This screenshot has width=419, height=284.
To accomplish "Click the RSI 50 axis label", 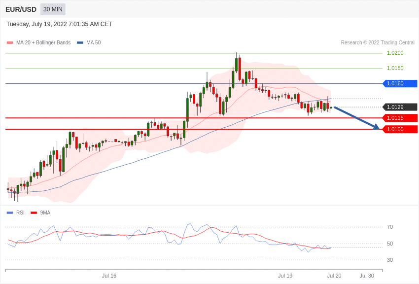I will tap(390, 244).
